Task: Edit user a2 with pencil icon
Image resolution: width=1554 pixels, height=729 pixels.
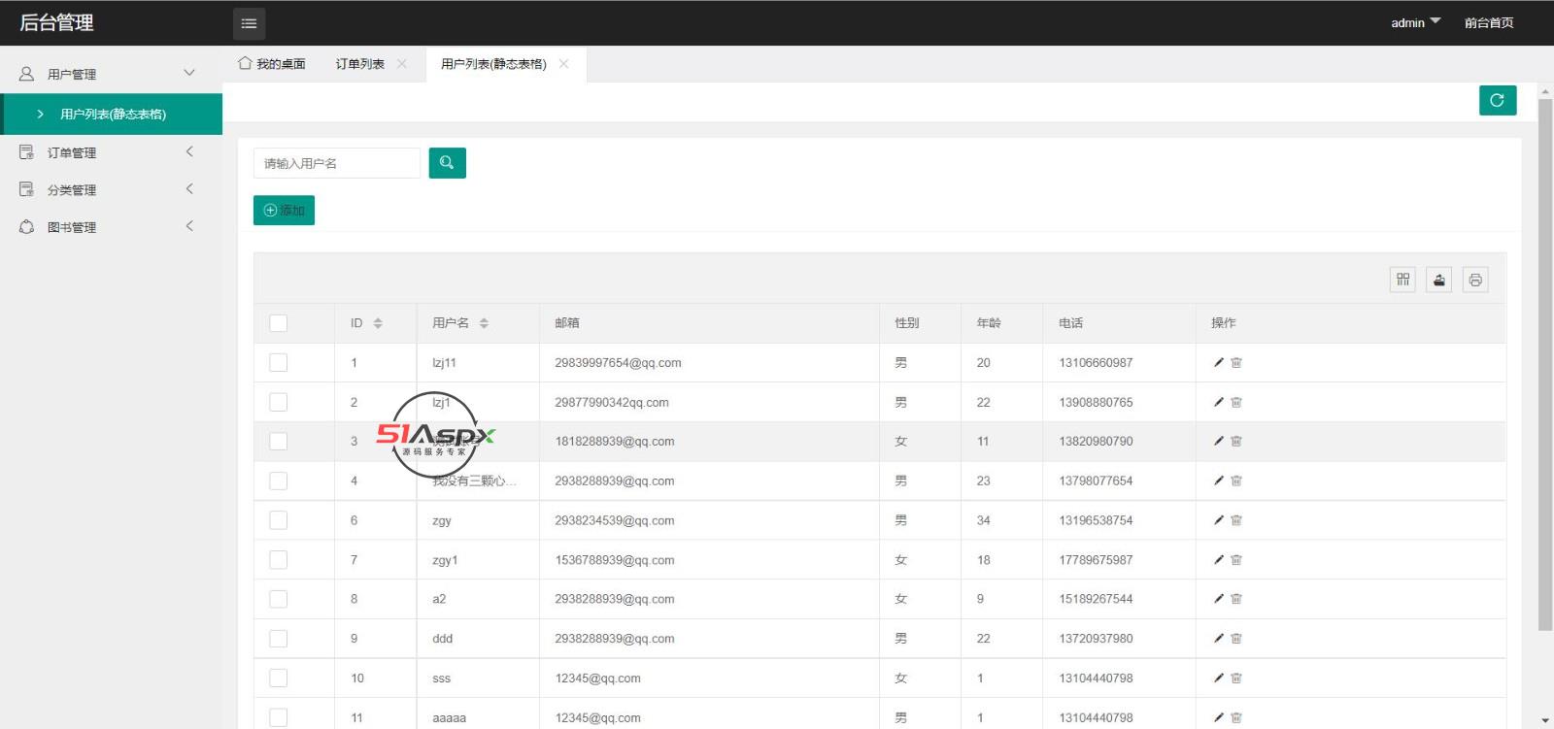Action: point(1218,599)
